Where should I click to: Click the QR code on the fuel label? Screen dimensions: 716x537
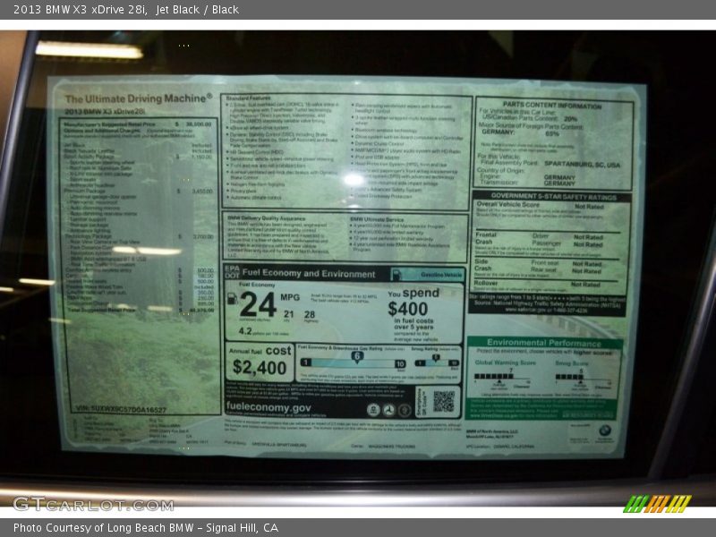tap(443, 401)
